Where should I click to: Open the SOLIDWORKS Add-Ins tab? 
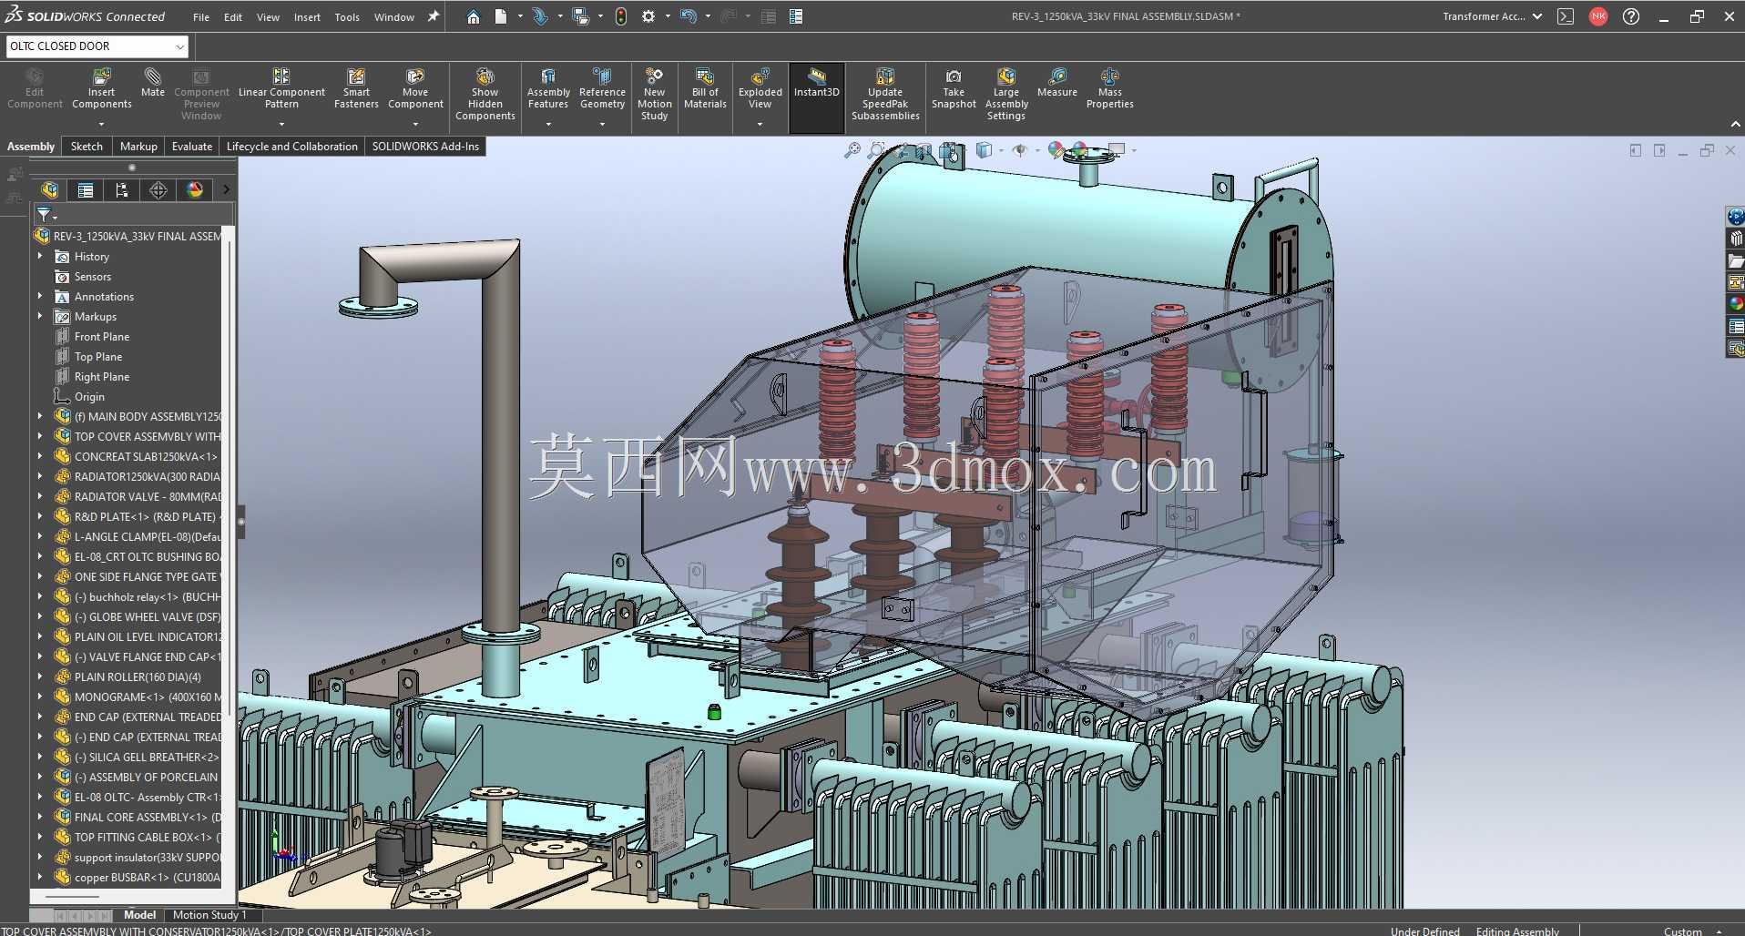pyautogui.click(x=425, y=147)
